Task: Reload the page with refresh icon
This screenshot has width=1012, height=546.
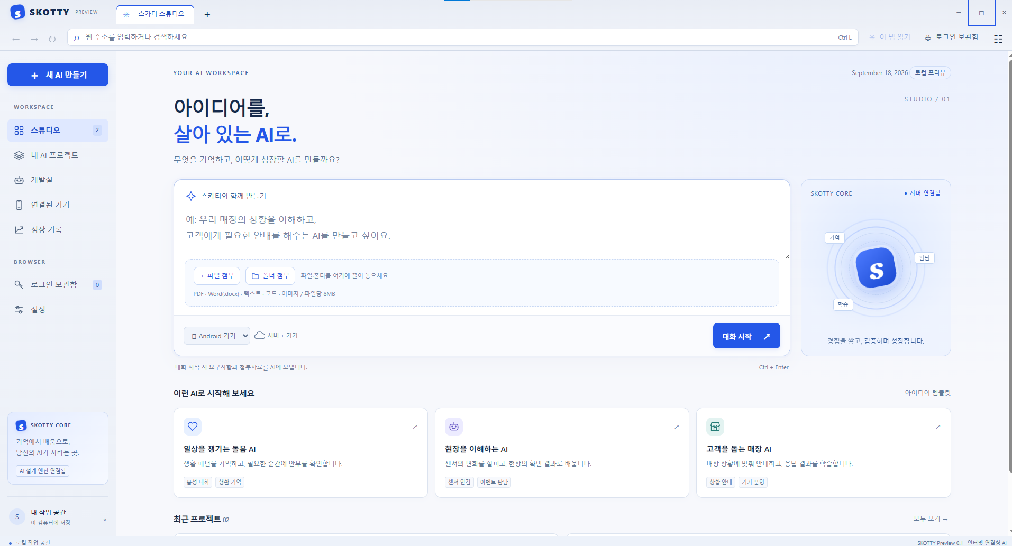Action: click(52, 39)
